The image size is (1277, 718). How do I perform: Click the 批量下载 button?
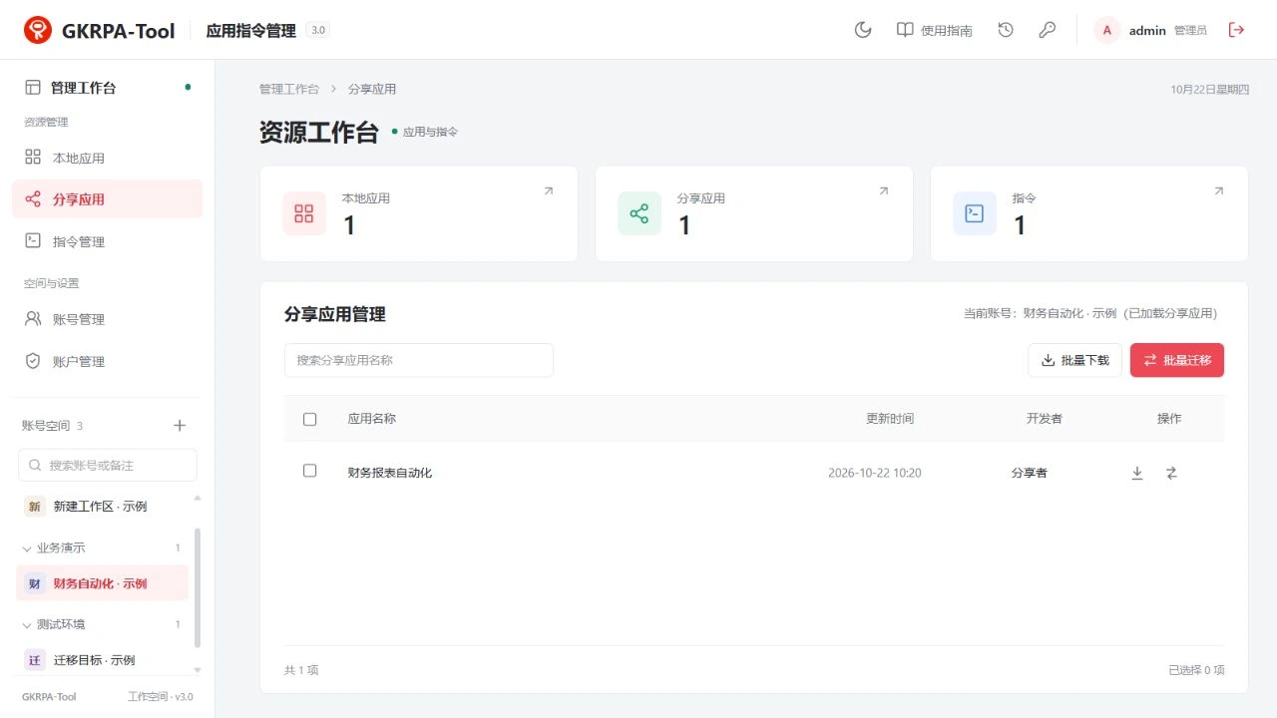[1074, 360]
